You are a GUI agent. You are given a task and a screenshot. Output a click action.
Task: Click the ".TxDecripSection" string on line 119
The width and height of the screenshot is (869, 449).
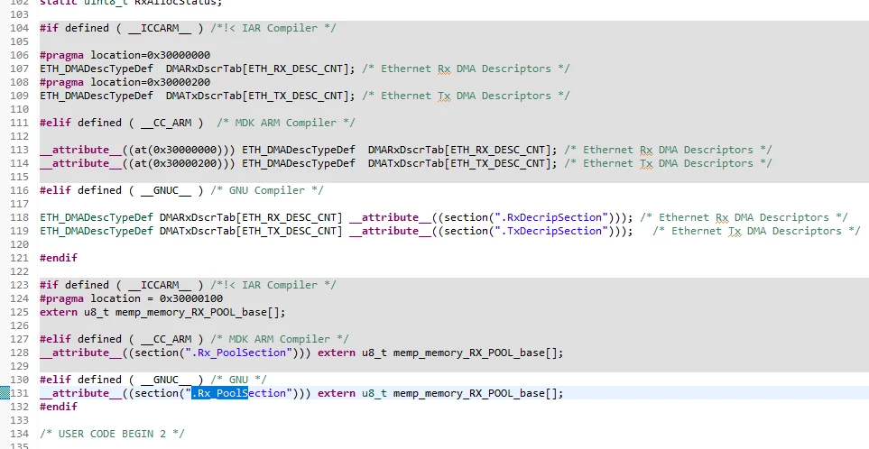(x=551, y=232)
